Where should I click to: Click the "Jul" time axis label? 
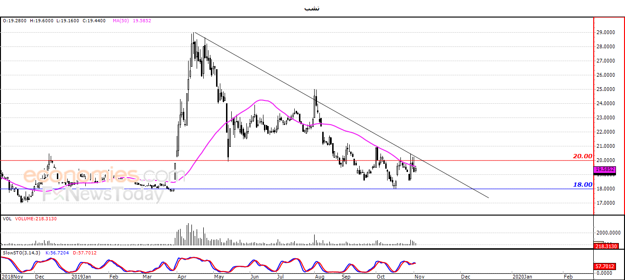(280, 276)
